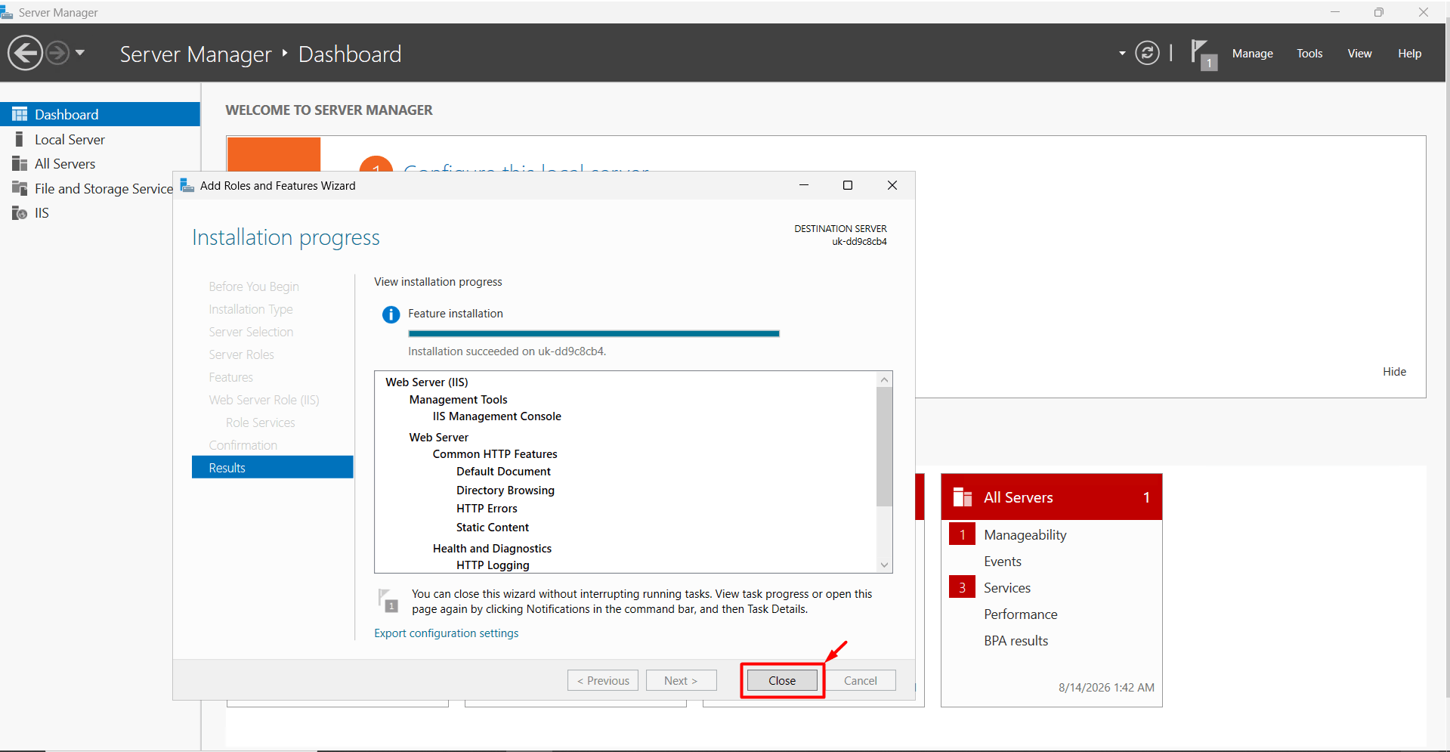The height and width of the screenshot is (752, 1450).
Task: Click the All Servers sidebar icon
Action: click(20, 164)
